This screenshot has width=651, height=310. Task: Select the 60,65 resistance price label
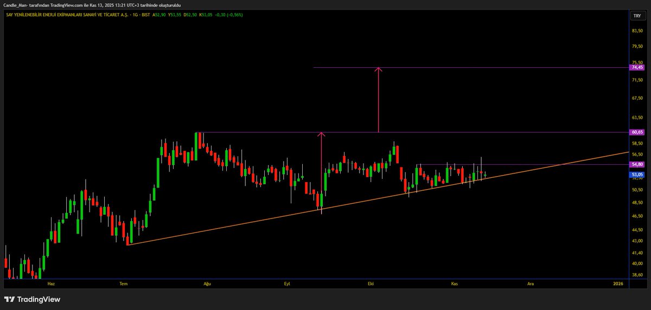(637, 132)
